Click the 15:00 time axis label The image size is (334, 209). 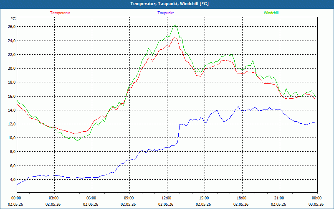[205, 198]
